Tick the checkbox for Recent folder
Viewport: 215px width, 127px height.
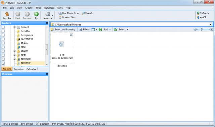[x=3, y=27]
